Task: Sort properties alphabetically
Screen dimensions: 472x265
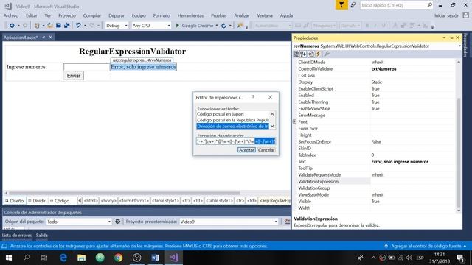Action: tap(303, 54)
